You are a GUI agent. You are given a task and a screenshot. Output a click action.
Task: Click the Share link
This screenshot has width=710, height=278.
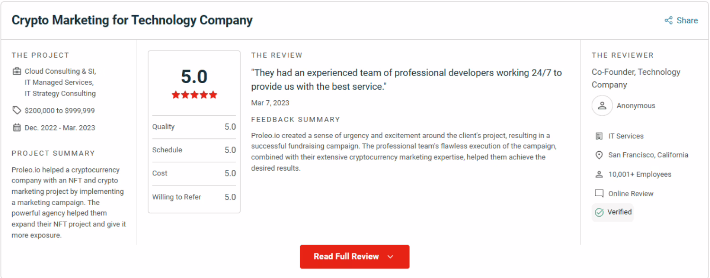point(687,20)
